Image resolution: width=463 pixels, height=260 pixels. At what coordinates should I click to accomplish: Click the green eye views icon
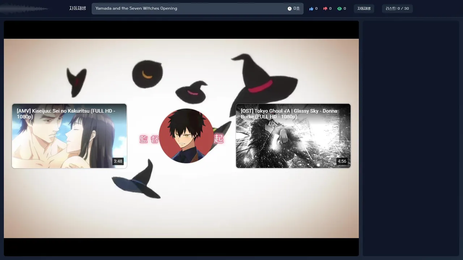click(339, 9)
